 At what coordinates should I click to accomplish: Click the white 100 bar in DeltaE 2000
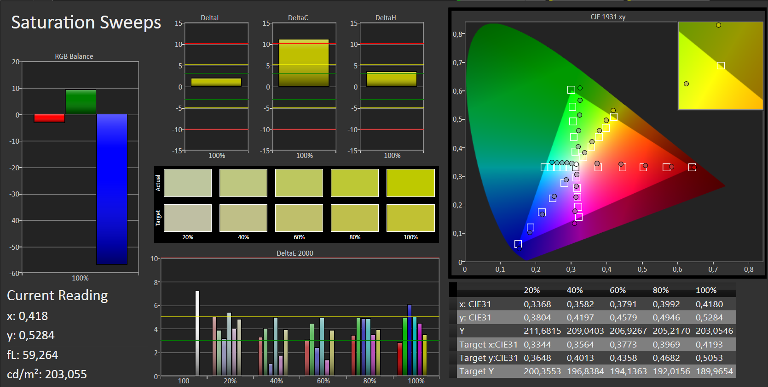(x=197, y=333)
